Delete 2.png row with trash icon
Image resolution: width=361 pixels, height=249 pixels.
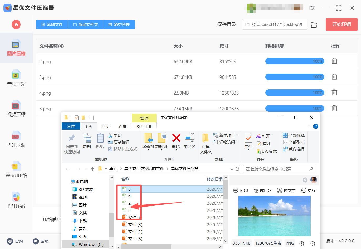click(x=334, y=61)
